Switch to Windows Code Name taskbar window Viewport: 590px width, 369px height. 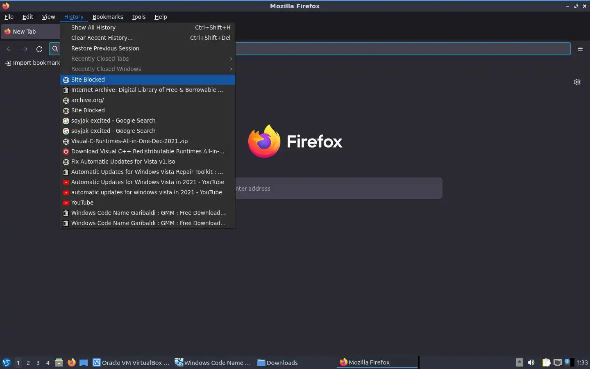tap(213, 362)
